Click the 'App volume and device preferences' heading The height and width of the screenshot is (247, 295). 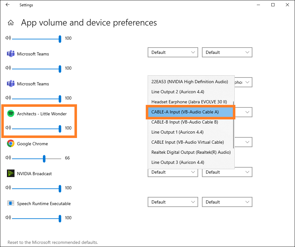tap(89, 23)
